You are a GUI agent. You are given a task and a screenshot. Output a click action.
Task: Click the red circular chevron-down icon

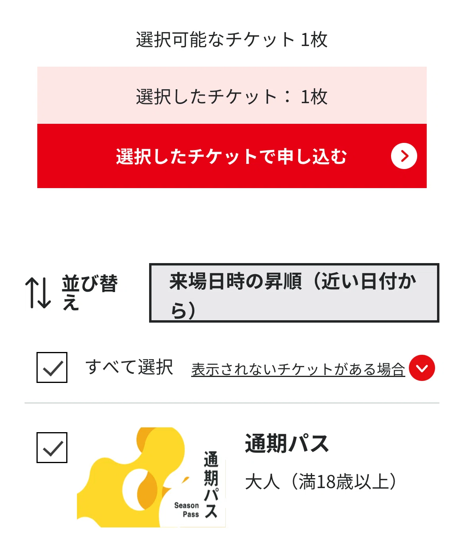pyautogui.click(x=422, y=368)
